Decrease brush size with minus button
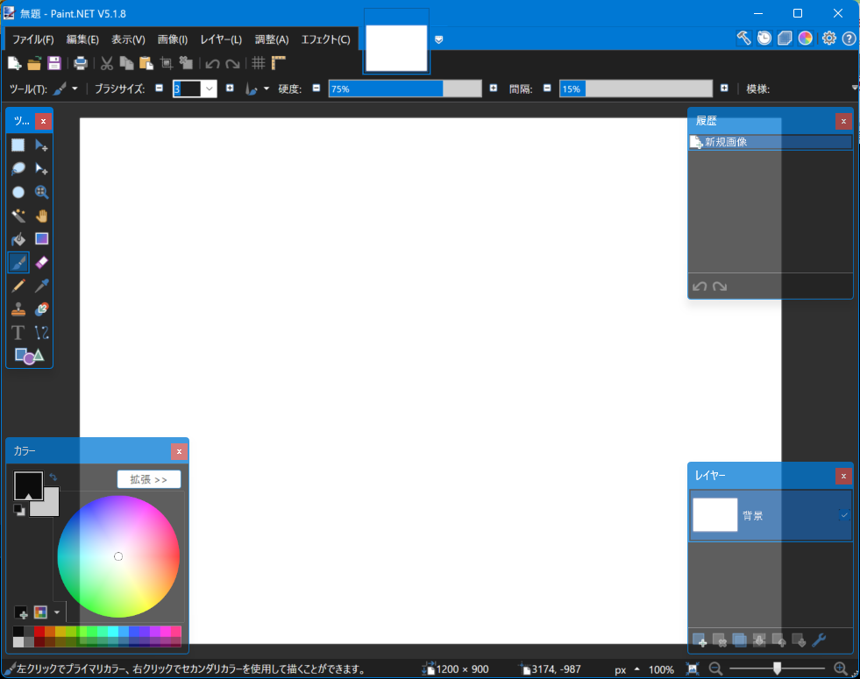 tap(159, 88)
